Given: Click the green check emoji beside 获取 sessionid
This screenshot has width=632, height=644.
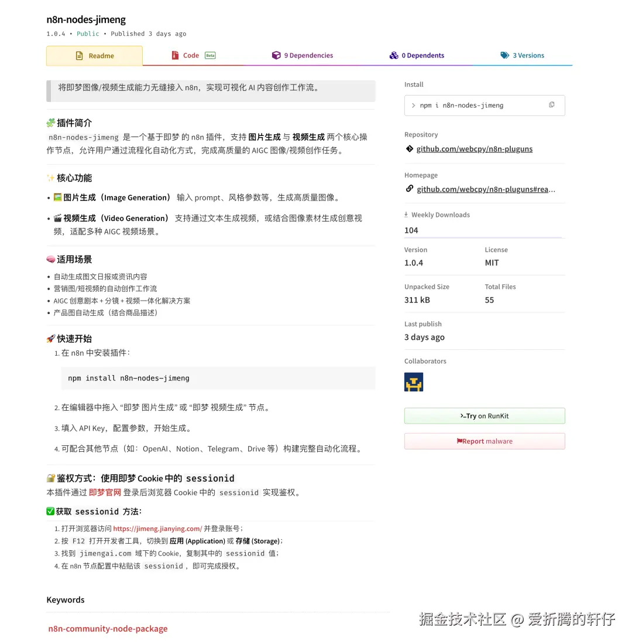Looking at the screenshot, I should click(50, 512).
